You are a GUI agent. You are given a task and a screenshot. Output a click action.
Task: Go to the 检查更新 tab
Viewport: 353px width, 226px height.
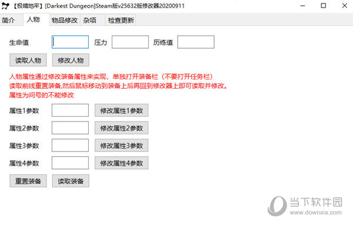point(121,20)
